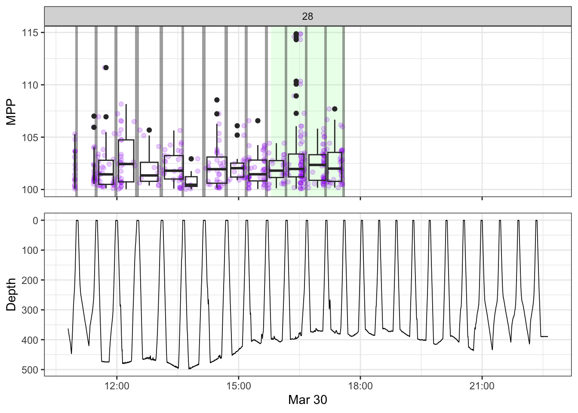Click the 200 tick label on Depth axis
The image size is (578, 413).
pyautogui.click(x=30, y=280)
